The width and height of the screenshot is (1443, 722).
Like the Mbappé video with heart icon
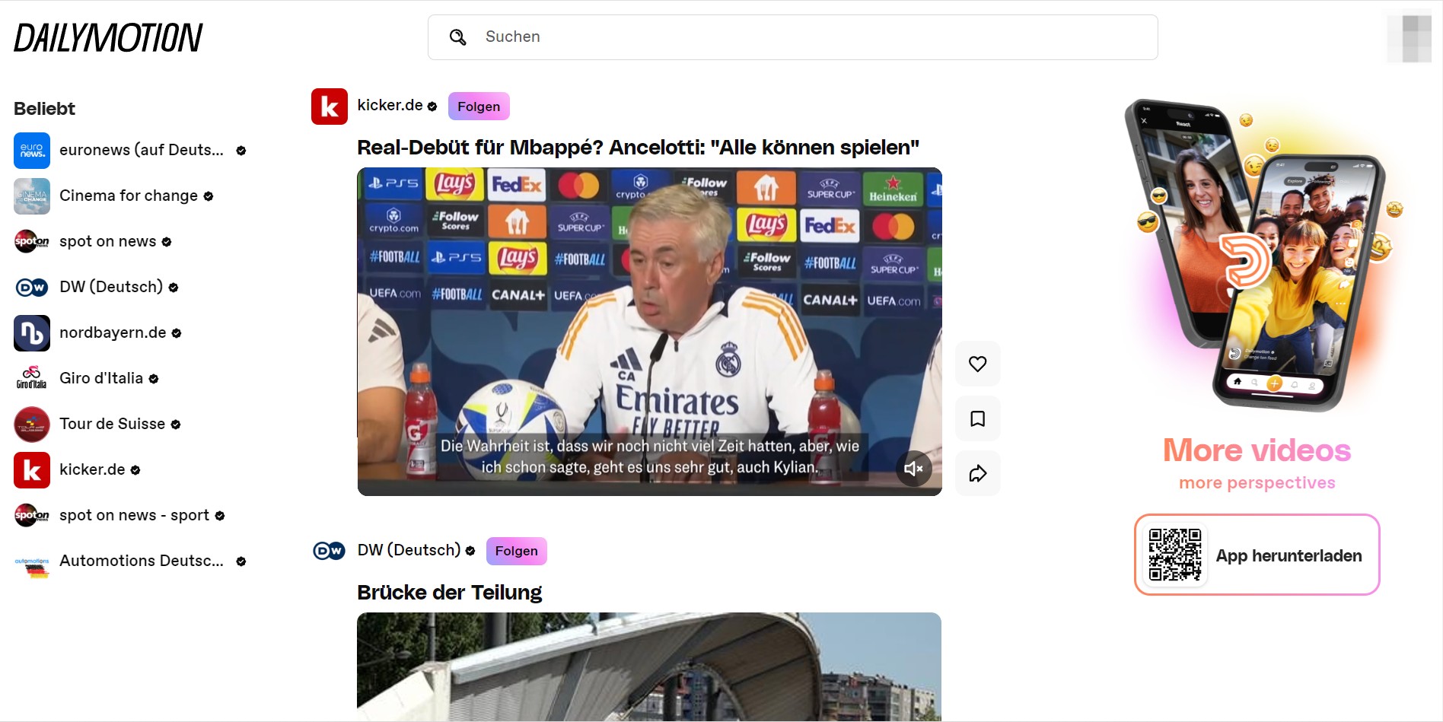point(978,364)
